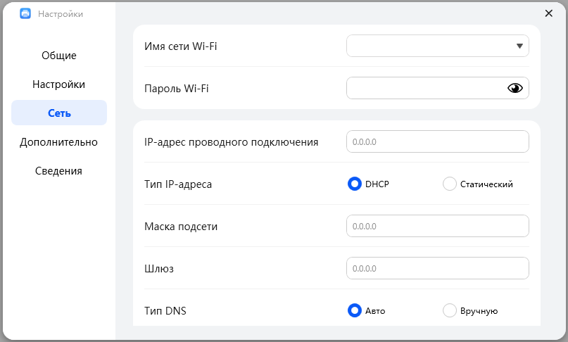Image resolution: width=568 pixels, height=342 pixels.
Task: Select the Статический IP type option
Action: point(450,184)
